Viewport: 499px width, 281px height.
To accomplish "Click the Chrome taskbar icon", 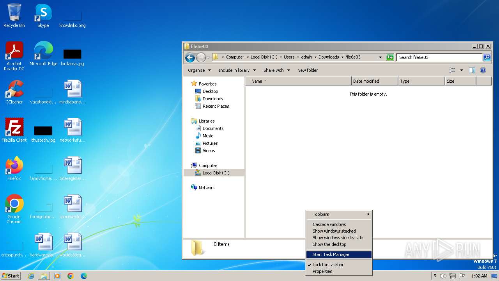I will [71, 276].
